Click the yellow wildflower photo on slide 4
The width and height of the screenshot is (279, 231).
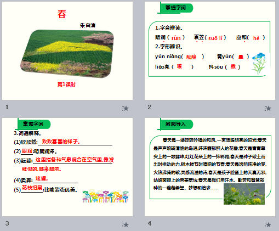pyautogui.click(x=244, y=194)
